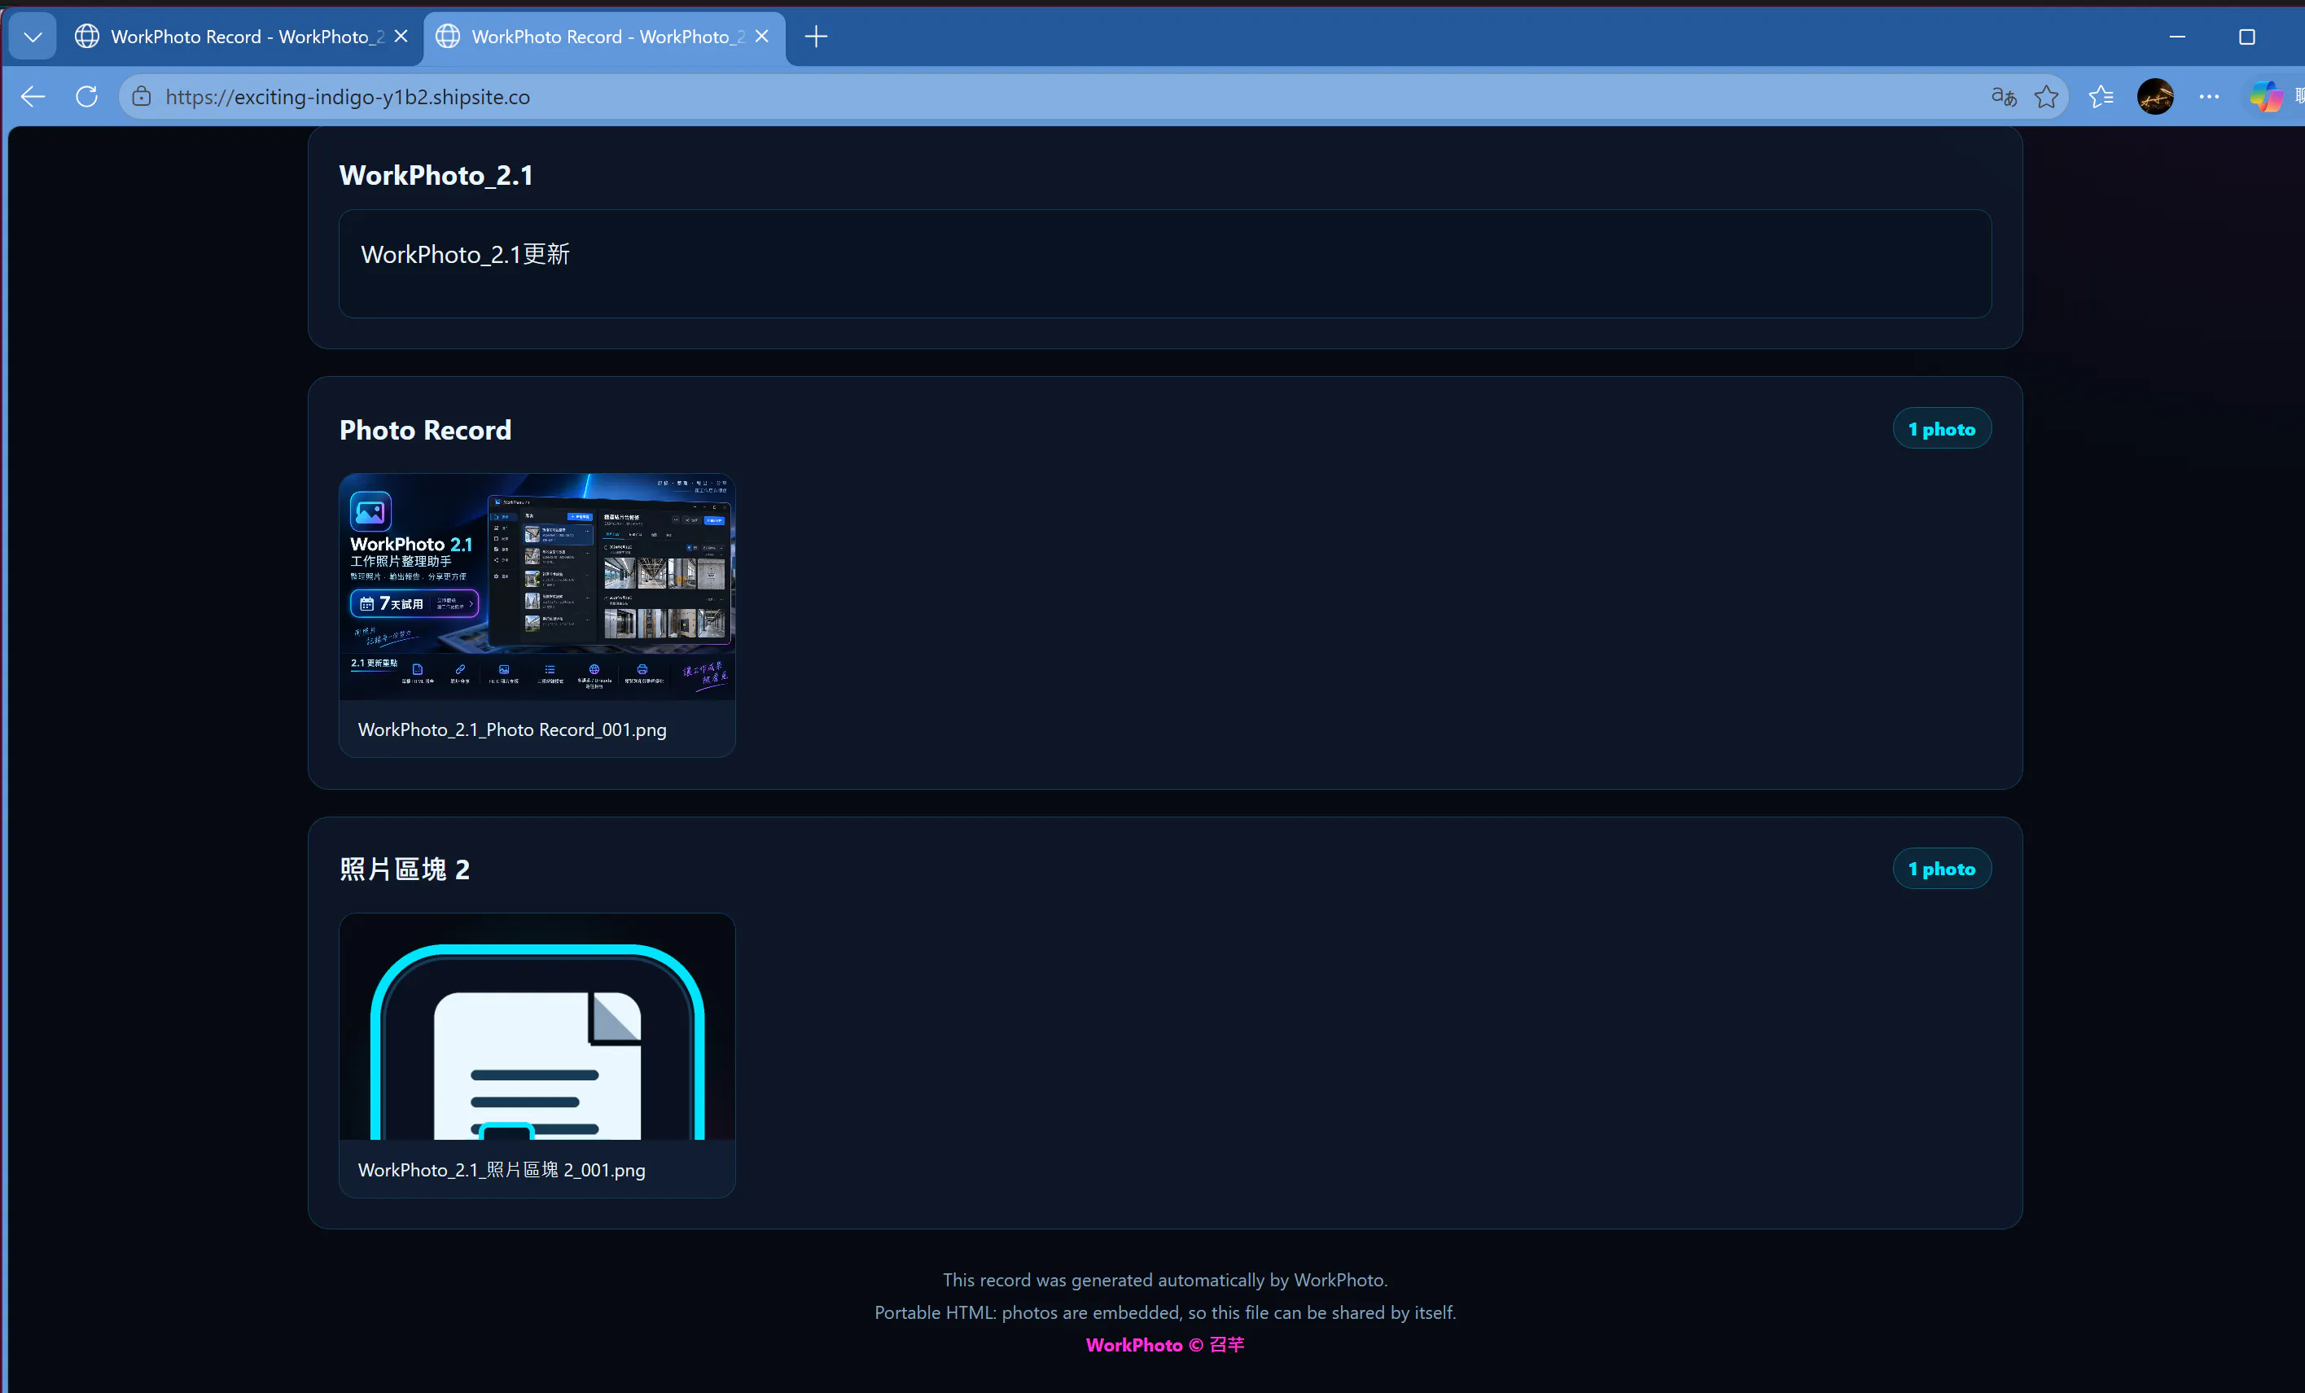Close the second WorkPhoto Record tab
Screen dimensions: 2305x1393
pyautogui.click(x=761, y=37)
